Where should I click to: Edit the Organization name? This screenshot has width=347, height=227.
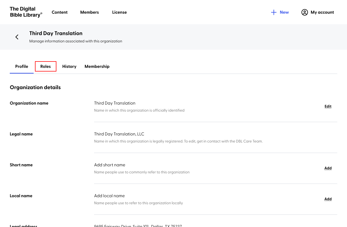coord(328,106)
